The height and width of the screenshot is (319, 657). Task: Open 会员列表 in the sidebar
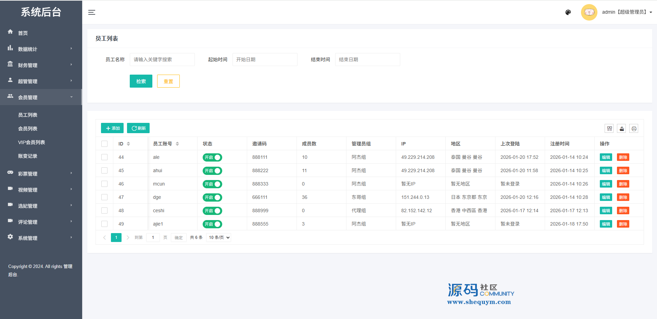[x=28, y=129]
